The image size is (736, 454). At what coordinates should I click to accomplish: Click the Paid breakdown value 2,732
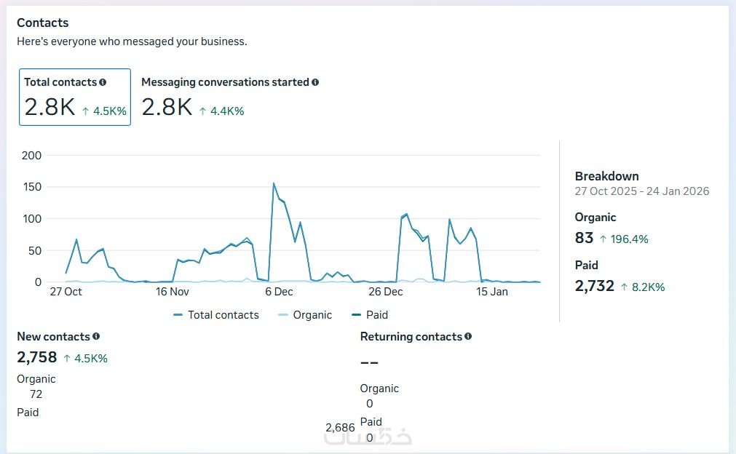595,286
